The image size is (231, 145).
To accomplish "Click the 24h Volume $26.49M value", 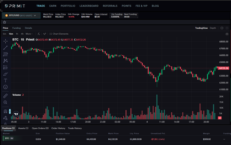I will 86,17.
